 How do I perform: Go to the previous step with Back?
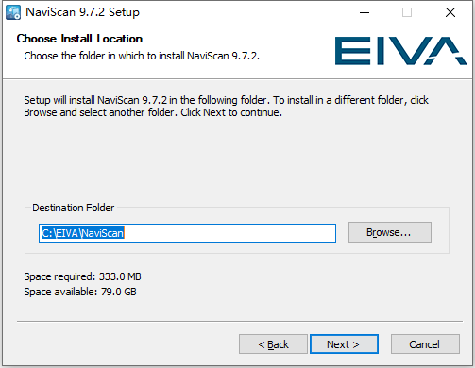pyautogui.click(x=273, y=344)
